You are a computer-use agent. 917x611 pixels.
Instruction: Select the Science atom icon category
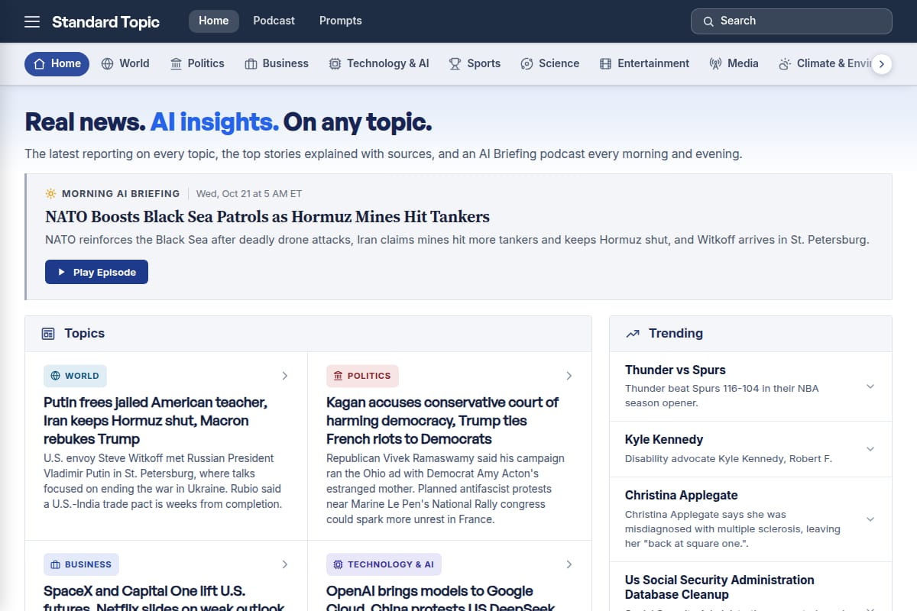(527, 64)
